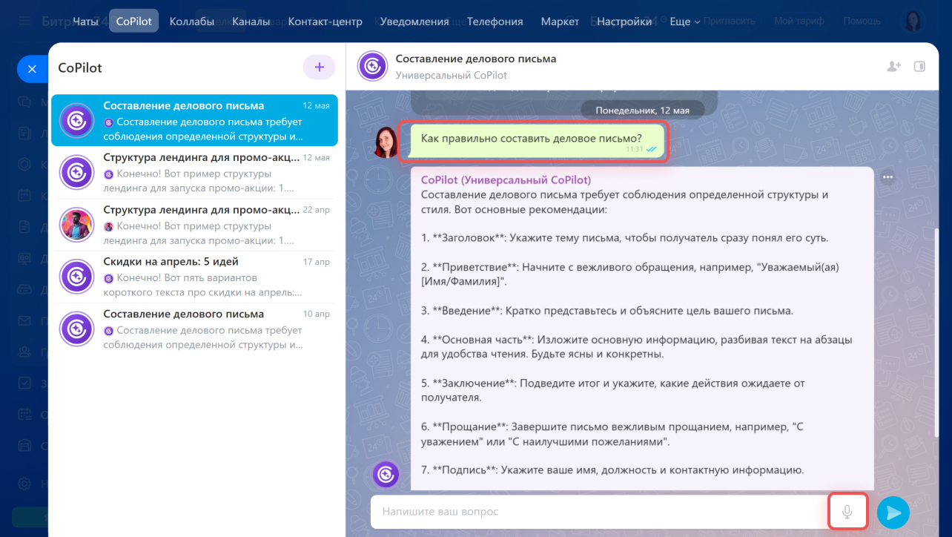This screenshot has width=952, height=537.
Task: Open the Маркет tab
Action: pyautogui.click(x=560, y=22)
